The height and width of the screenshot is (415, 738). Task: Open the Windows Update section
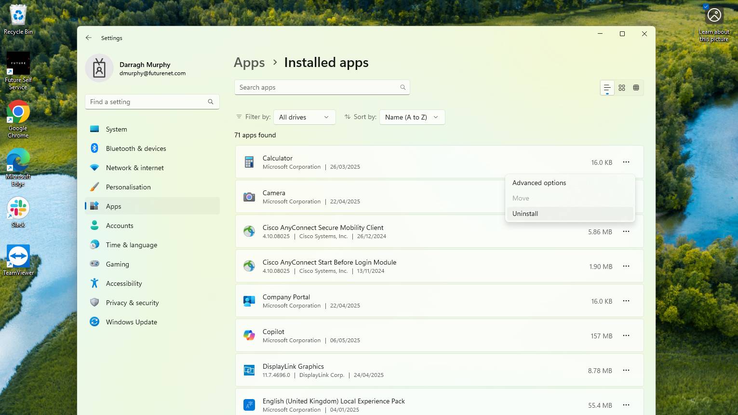(x=131, y=321)
